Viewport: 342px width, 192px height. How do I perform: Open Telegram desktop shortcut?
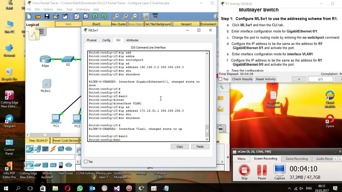coord(9,121)
